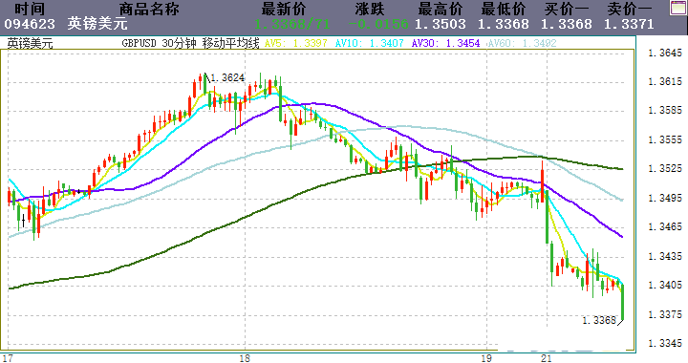
Task: Click date label 21 on time axis
Action: coord(546,358)
